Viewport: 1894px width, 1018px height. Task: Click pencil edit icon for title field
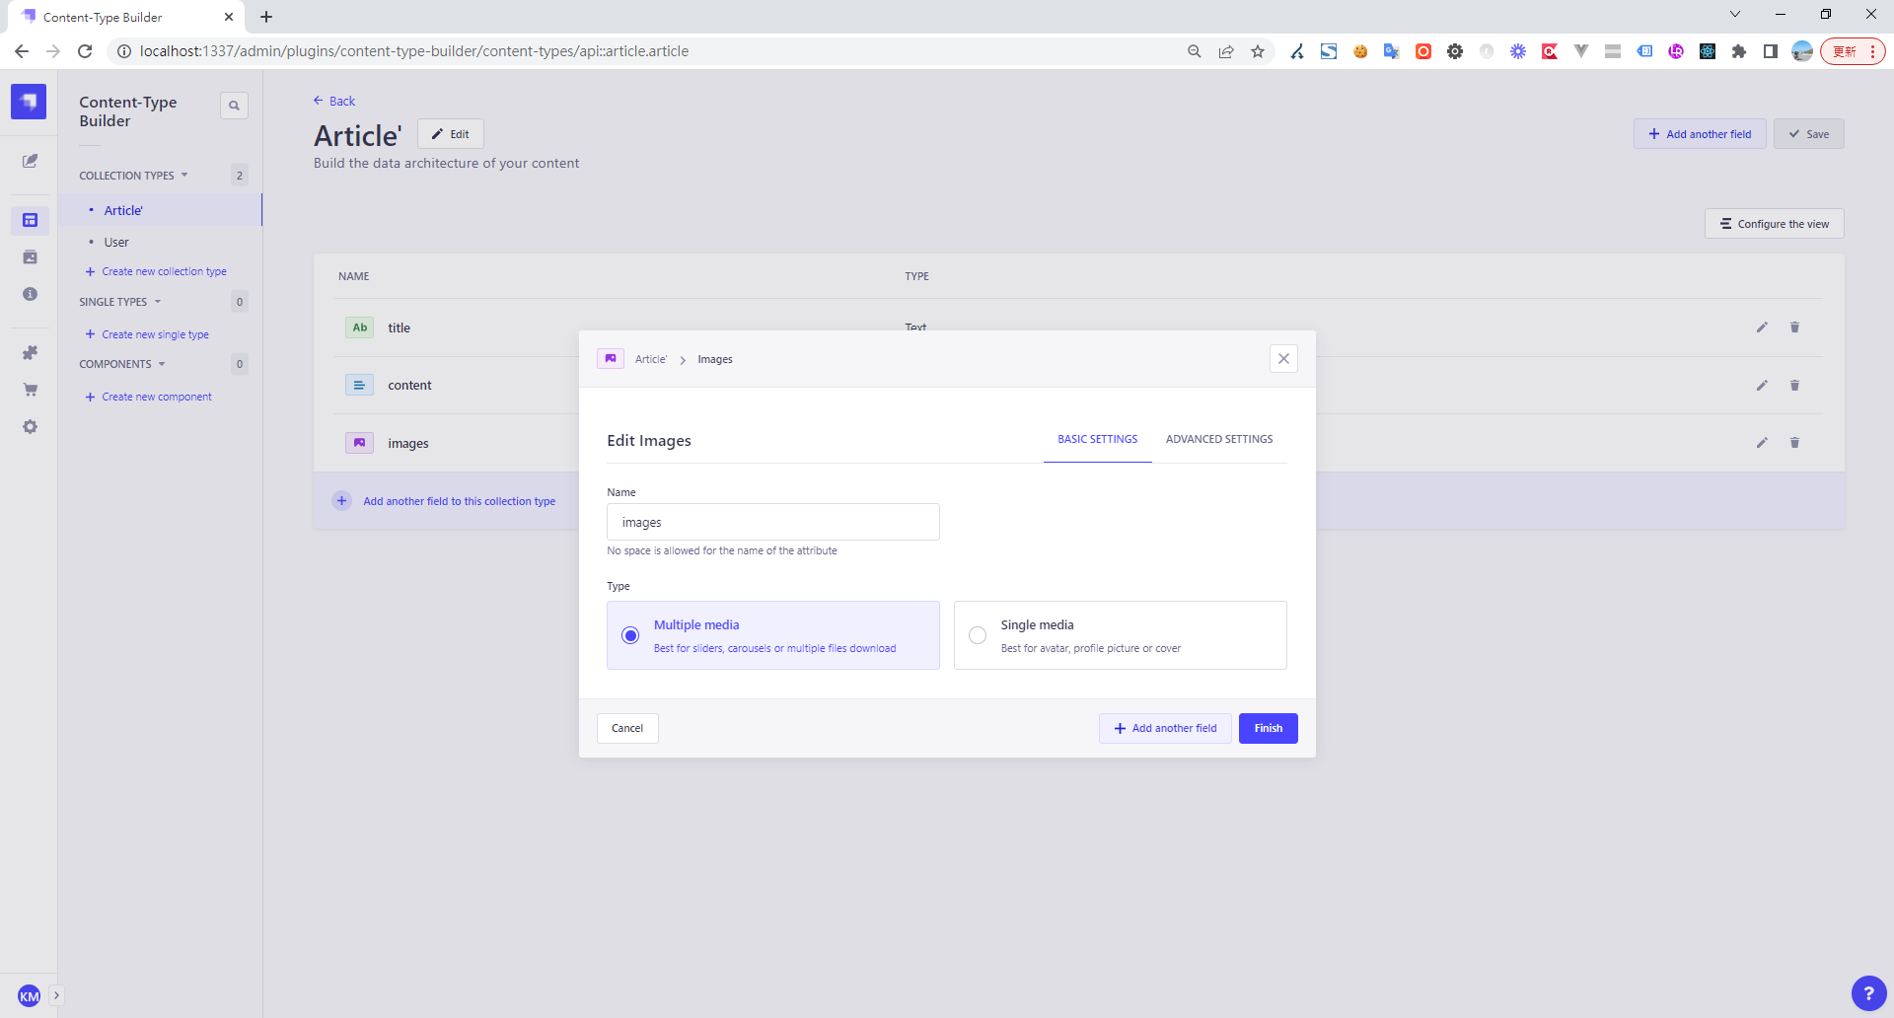[1762, 327]
